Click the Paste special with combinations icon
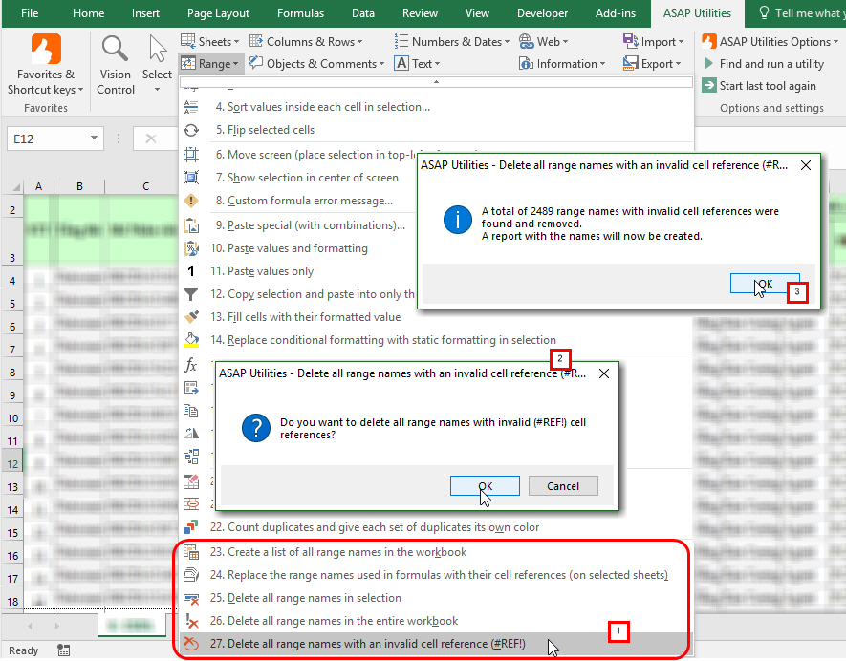 pos(191,225)
